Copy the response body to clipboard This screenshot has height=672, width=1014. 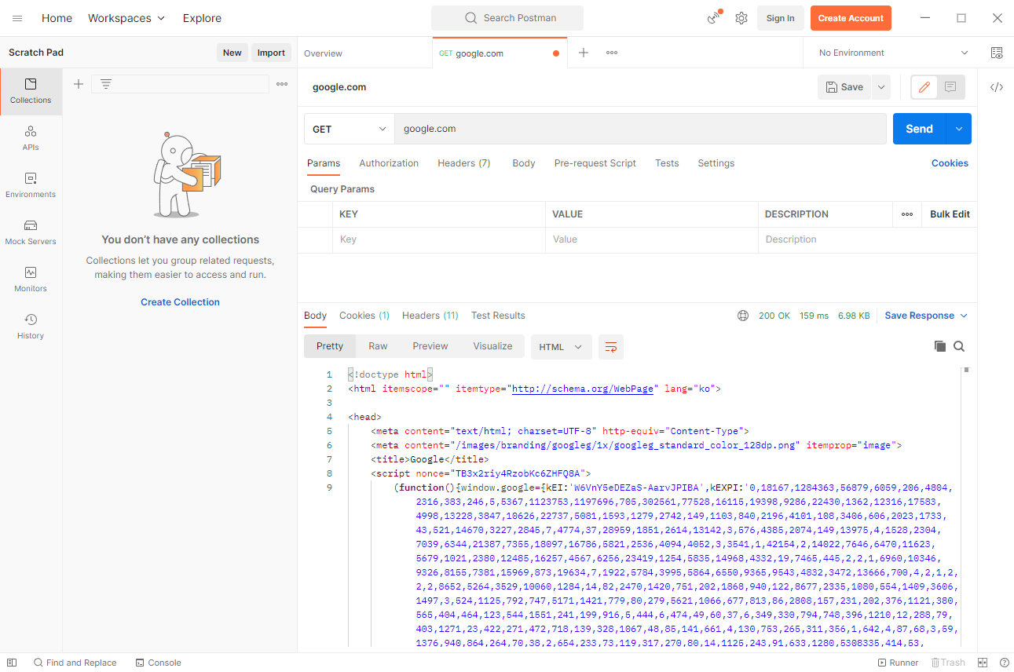pyautogui.click(x=940, y=346)
